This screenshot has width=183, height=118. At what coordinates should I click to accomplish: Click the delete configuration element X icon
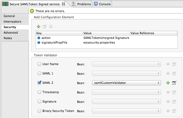pos(51,26)
